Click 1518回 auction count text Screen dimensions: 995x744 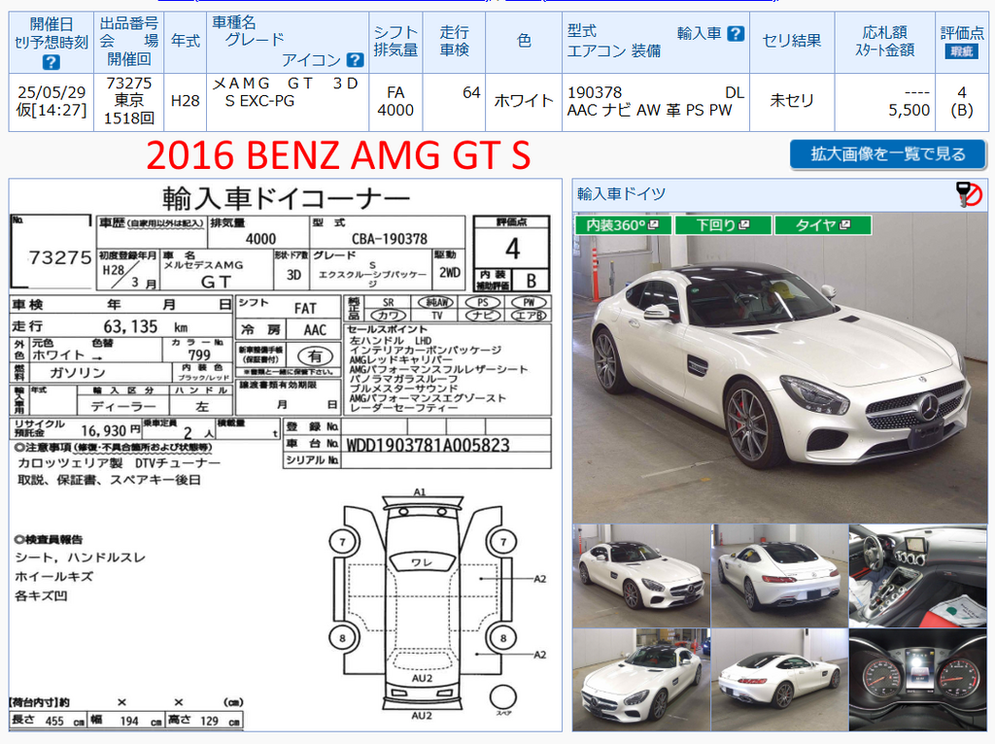click(129, 118)
